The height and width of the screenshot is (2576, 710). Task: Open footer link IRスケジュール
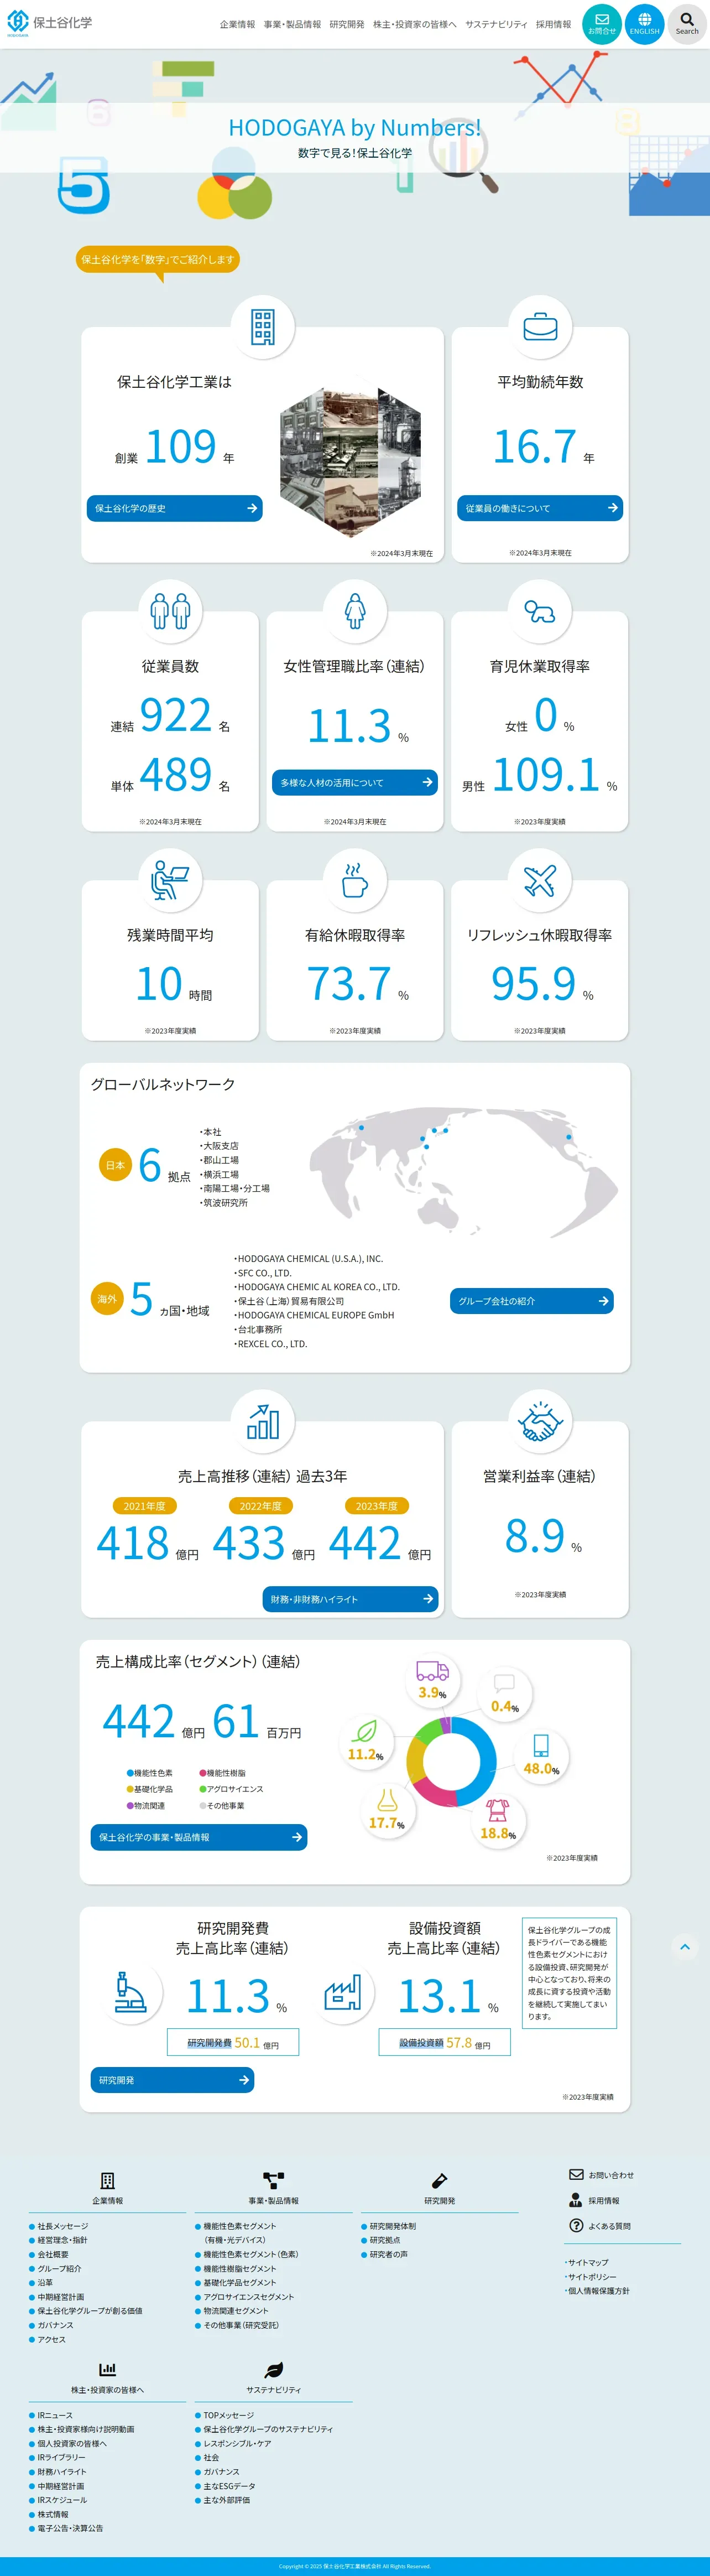pos(62,2500)
